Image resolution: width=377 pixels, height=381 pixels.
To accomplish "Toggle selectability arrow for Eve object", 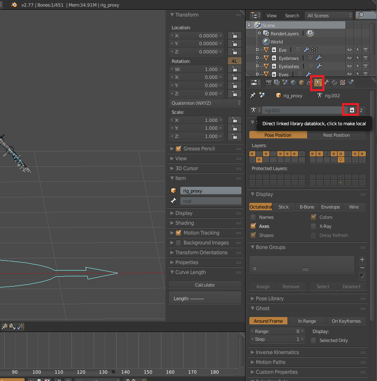I will (x=358, y=50).
